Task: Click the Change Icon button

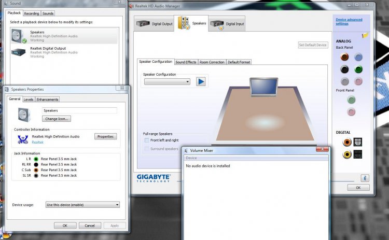Action: click(57, 119)
